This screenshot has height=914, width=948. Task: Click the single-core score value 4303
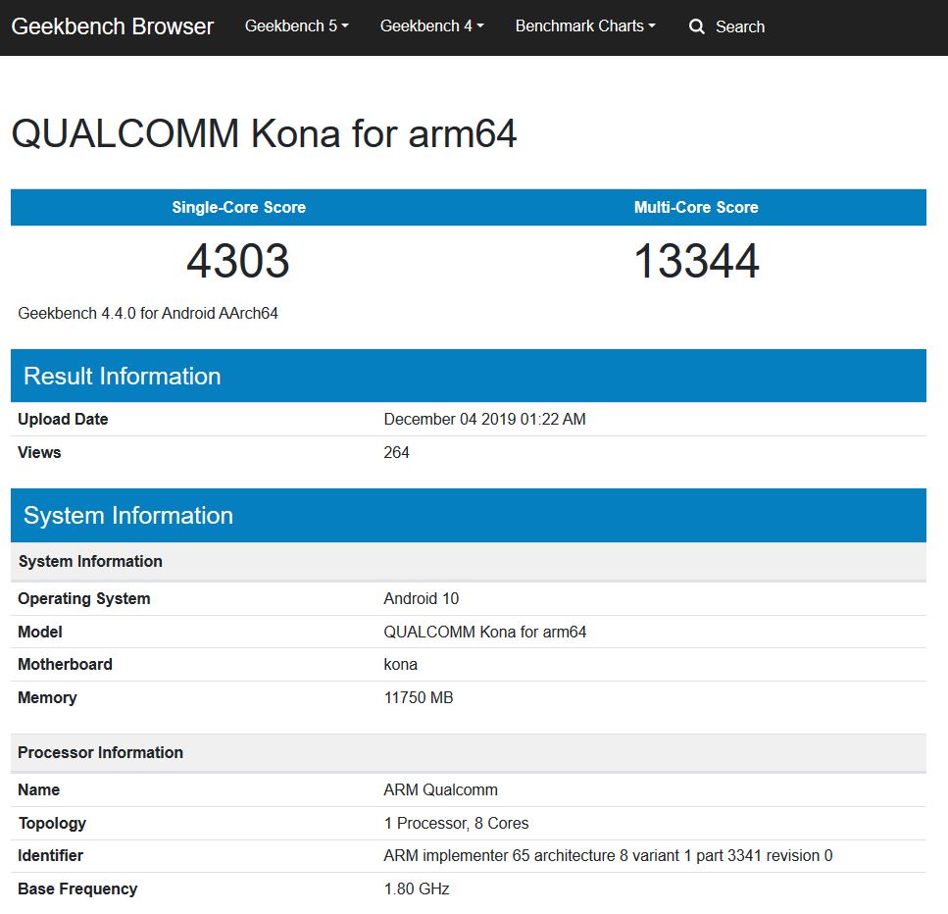[x=238, y=261]
